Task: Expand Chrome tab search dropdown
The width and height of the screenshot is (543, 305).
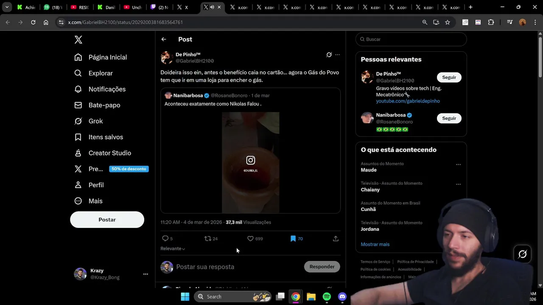Action: [7, 7]
